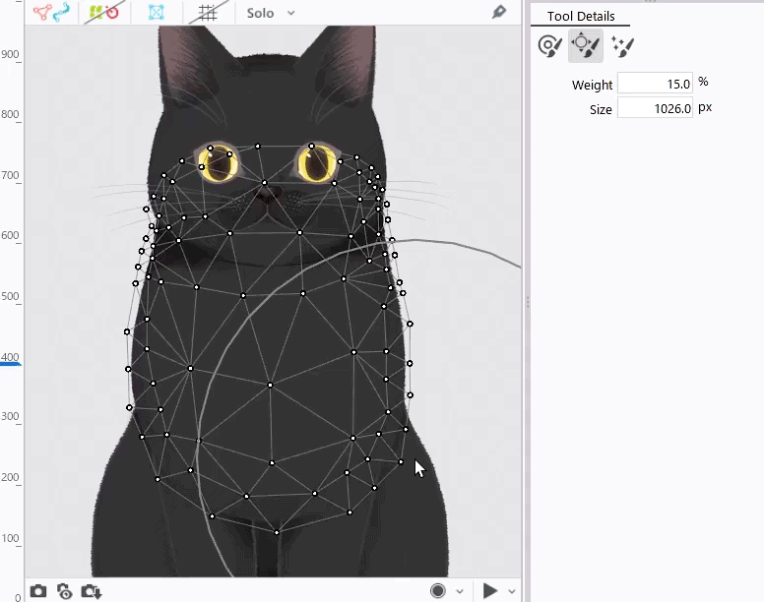This screenshot has width=764, height=602.
Task: Select the circular target brush tool
Action: click(x=549, y=45)
